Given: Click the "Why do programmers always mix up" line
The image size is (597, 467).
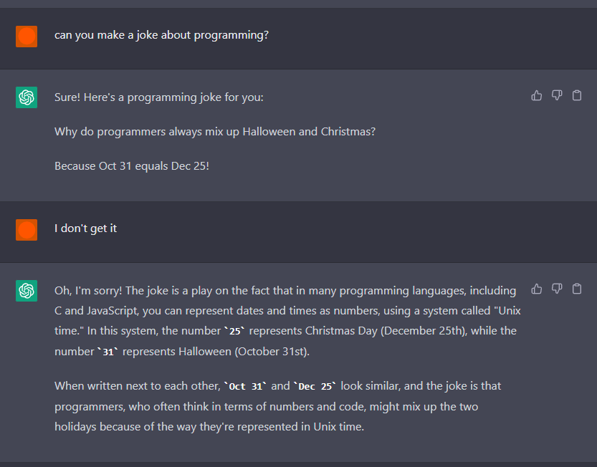Looking at the screenshot, I should pos(215,132).
